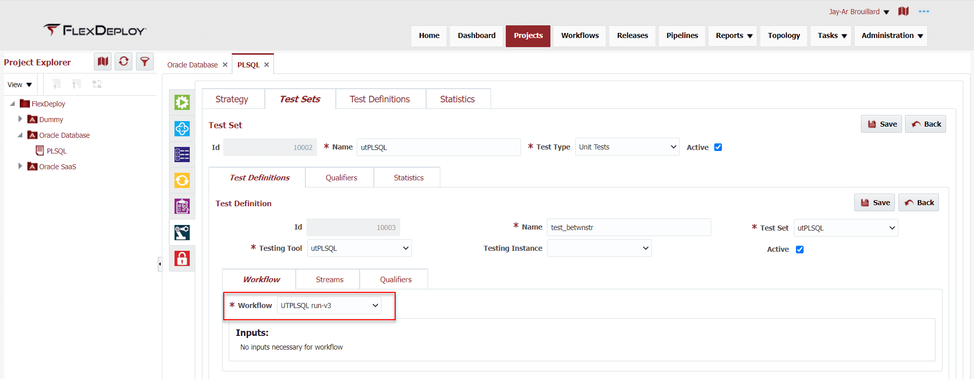This screenshot has width=974, height=379.
Task: Select the PLSQL project in tree
Action: pyautogui.click(x=56, y=151)
